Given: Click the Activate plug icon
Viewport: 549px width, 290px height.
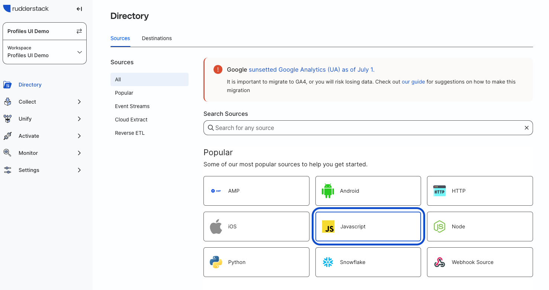Looking at the screenshot, I should coord(7,136).
